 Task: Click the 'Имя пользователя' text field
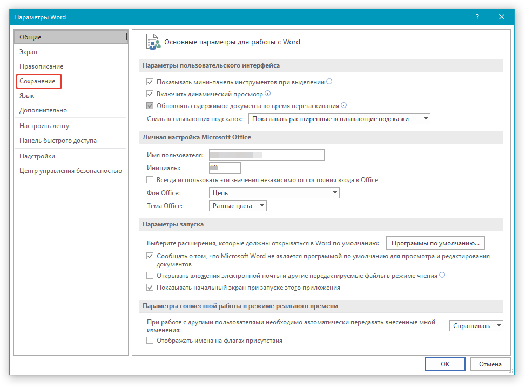tap(266, 155)
